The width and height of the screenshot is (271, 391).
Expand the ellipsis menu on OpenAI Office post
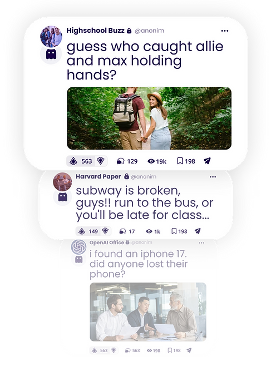(201, 243)
